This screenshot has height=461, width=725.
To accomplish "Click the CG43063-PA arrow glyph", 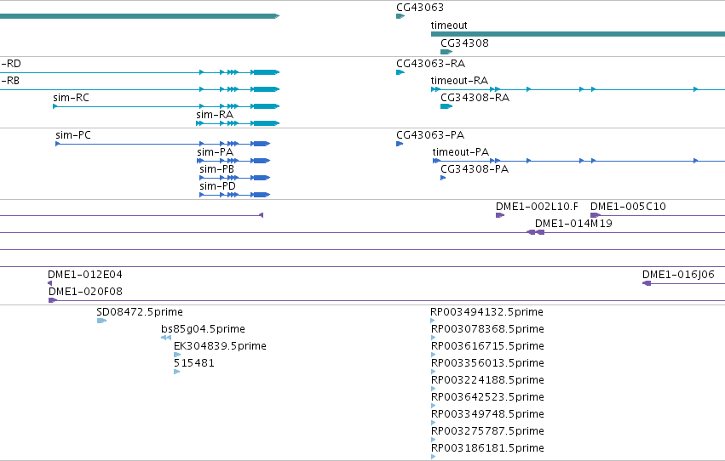I will (400, 144).
